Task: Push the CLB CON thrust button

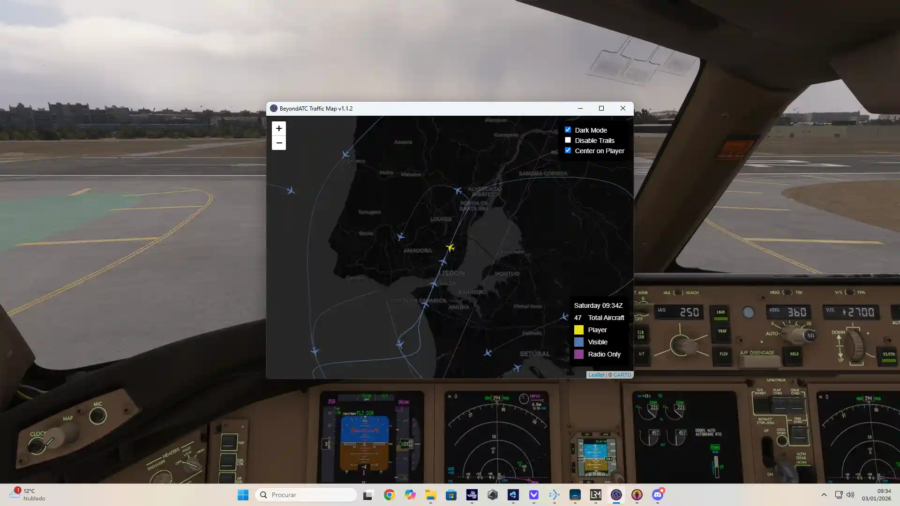Action: click(640, 335)
